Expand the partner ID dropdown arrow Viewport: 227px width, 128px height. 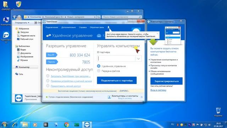[x=138, y=59]
